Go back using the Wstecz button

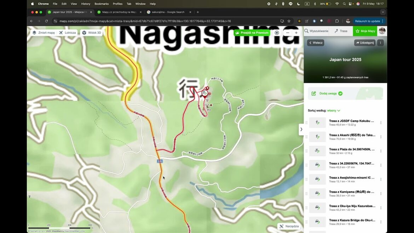tap(315, 42)
